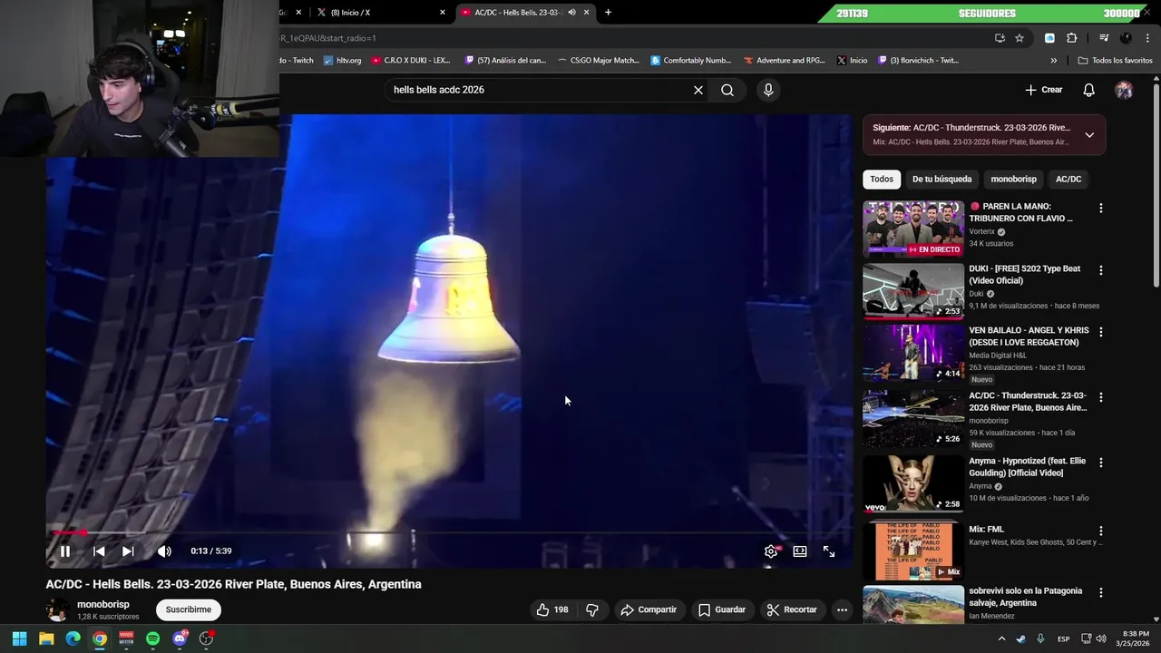Save video with Guardar button

click(x=722, y=609)
